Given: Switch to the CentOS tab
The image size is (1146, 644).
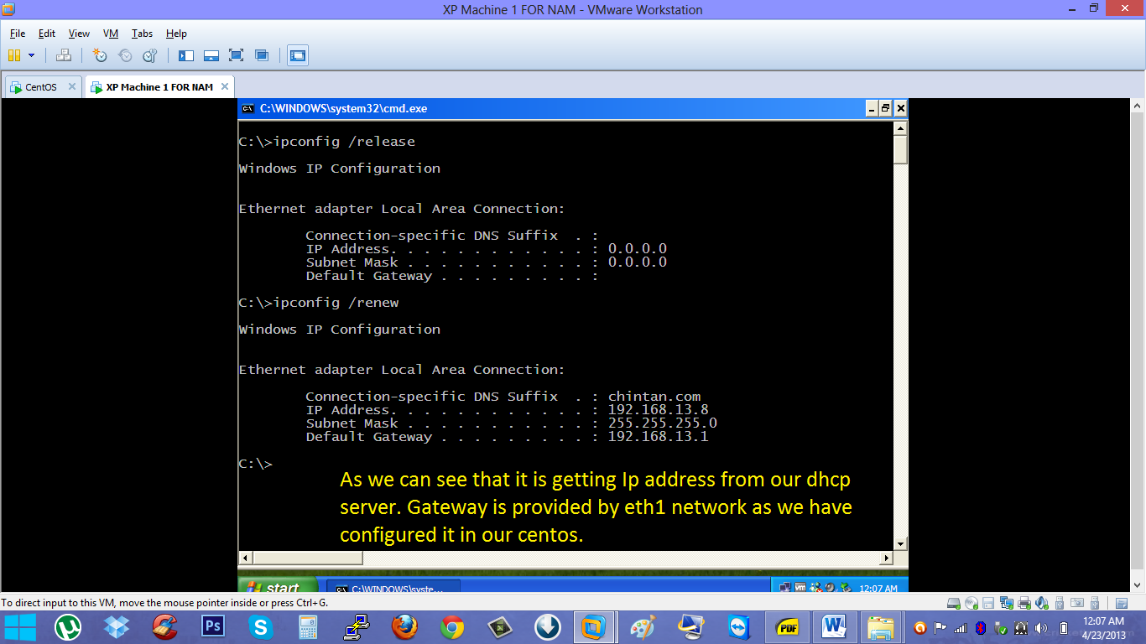Looking at the screenshot, I should (x=38, y=86).
